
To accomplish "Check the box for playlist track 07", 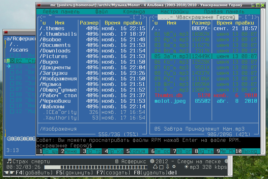I will pyautogui.click(x=12, y=89).
